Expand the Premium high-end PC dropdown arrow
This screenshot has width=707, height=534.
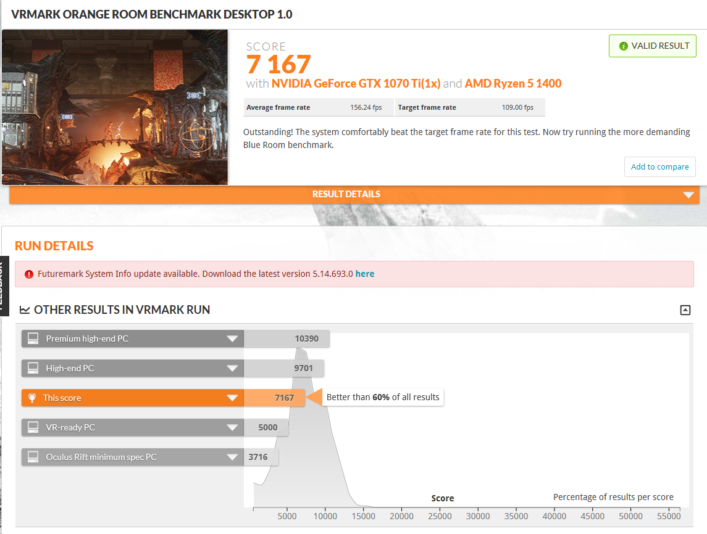point(232,339)
